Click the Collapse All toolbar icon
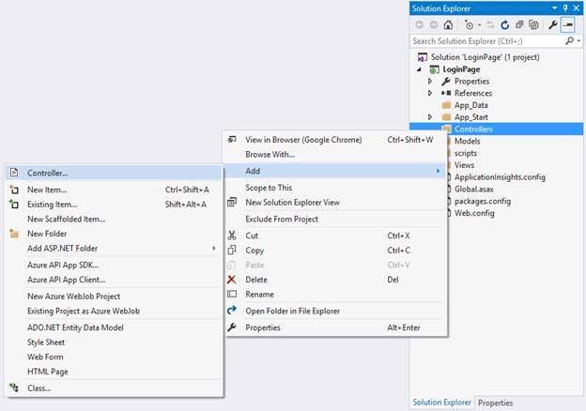The height and width of the screenshot is (411, 586). pyautogui.click(x=519, y=24)
